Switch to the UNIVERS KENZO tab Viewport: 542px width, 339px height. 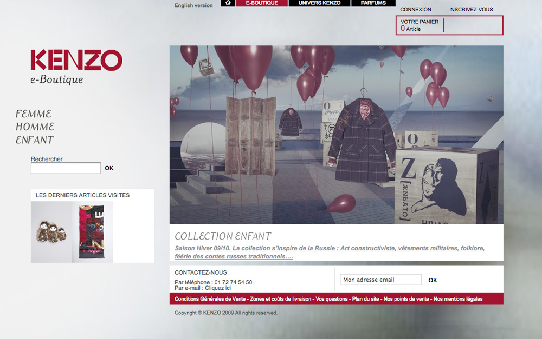319,3
